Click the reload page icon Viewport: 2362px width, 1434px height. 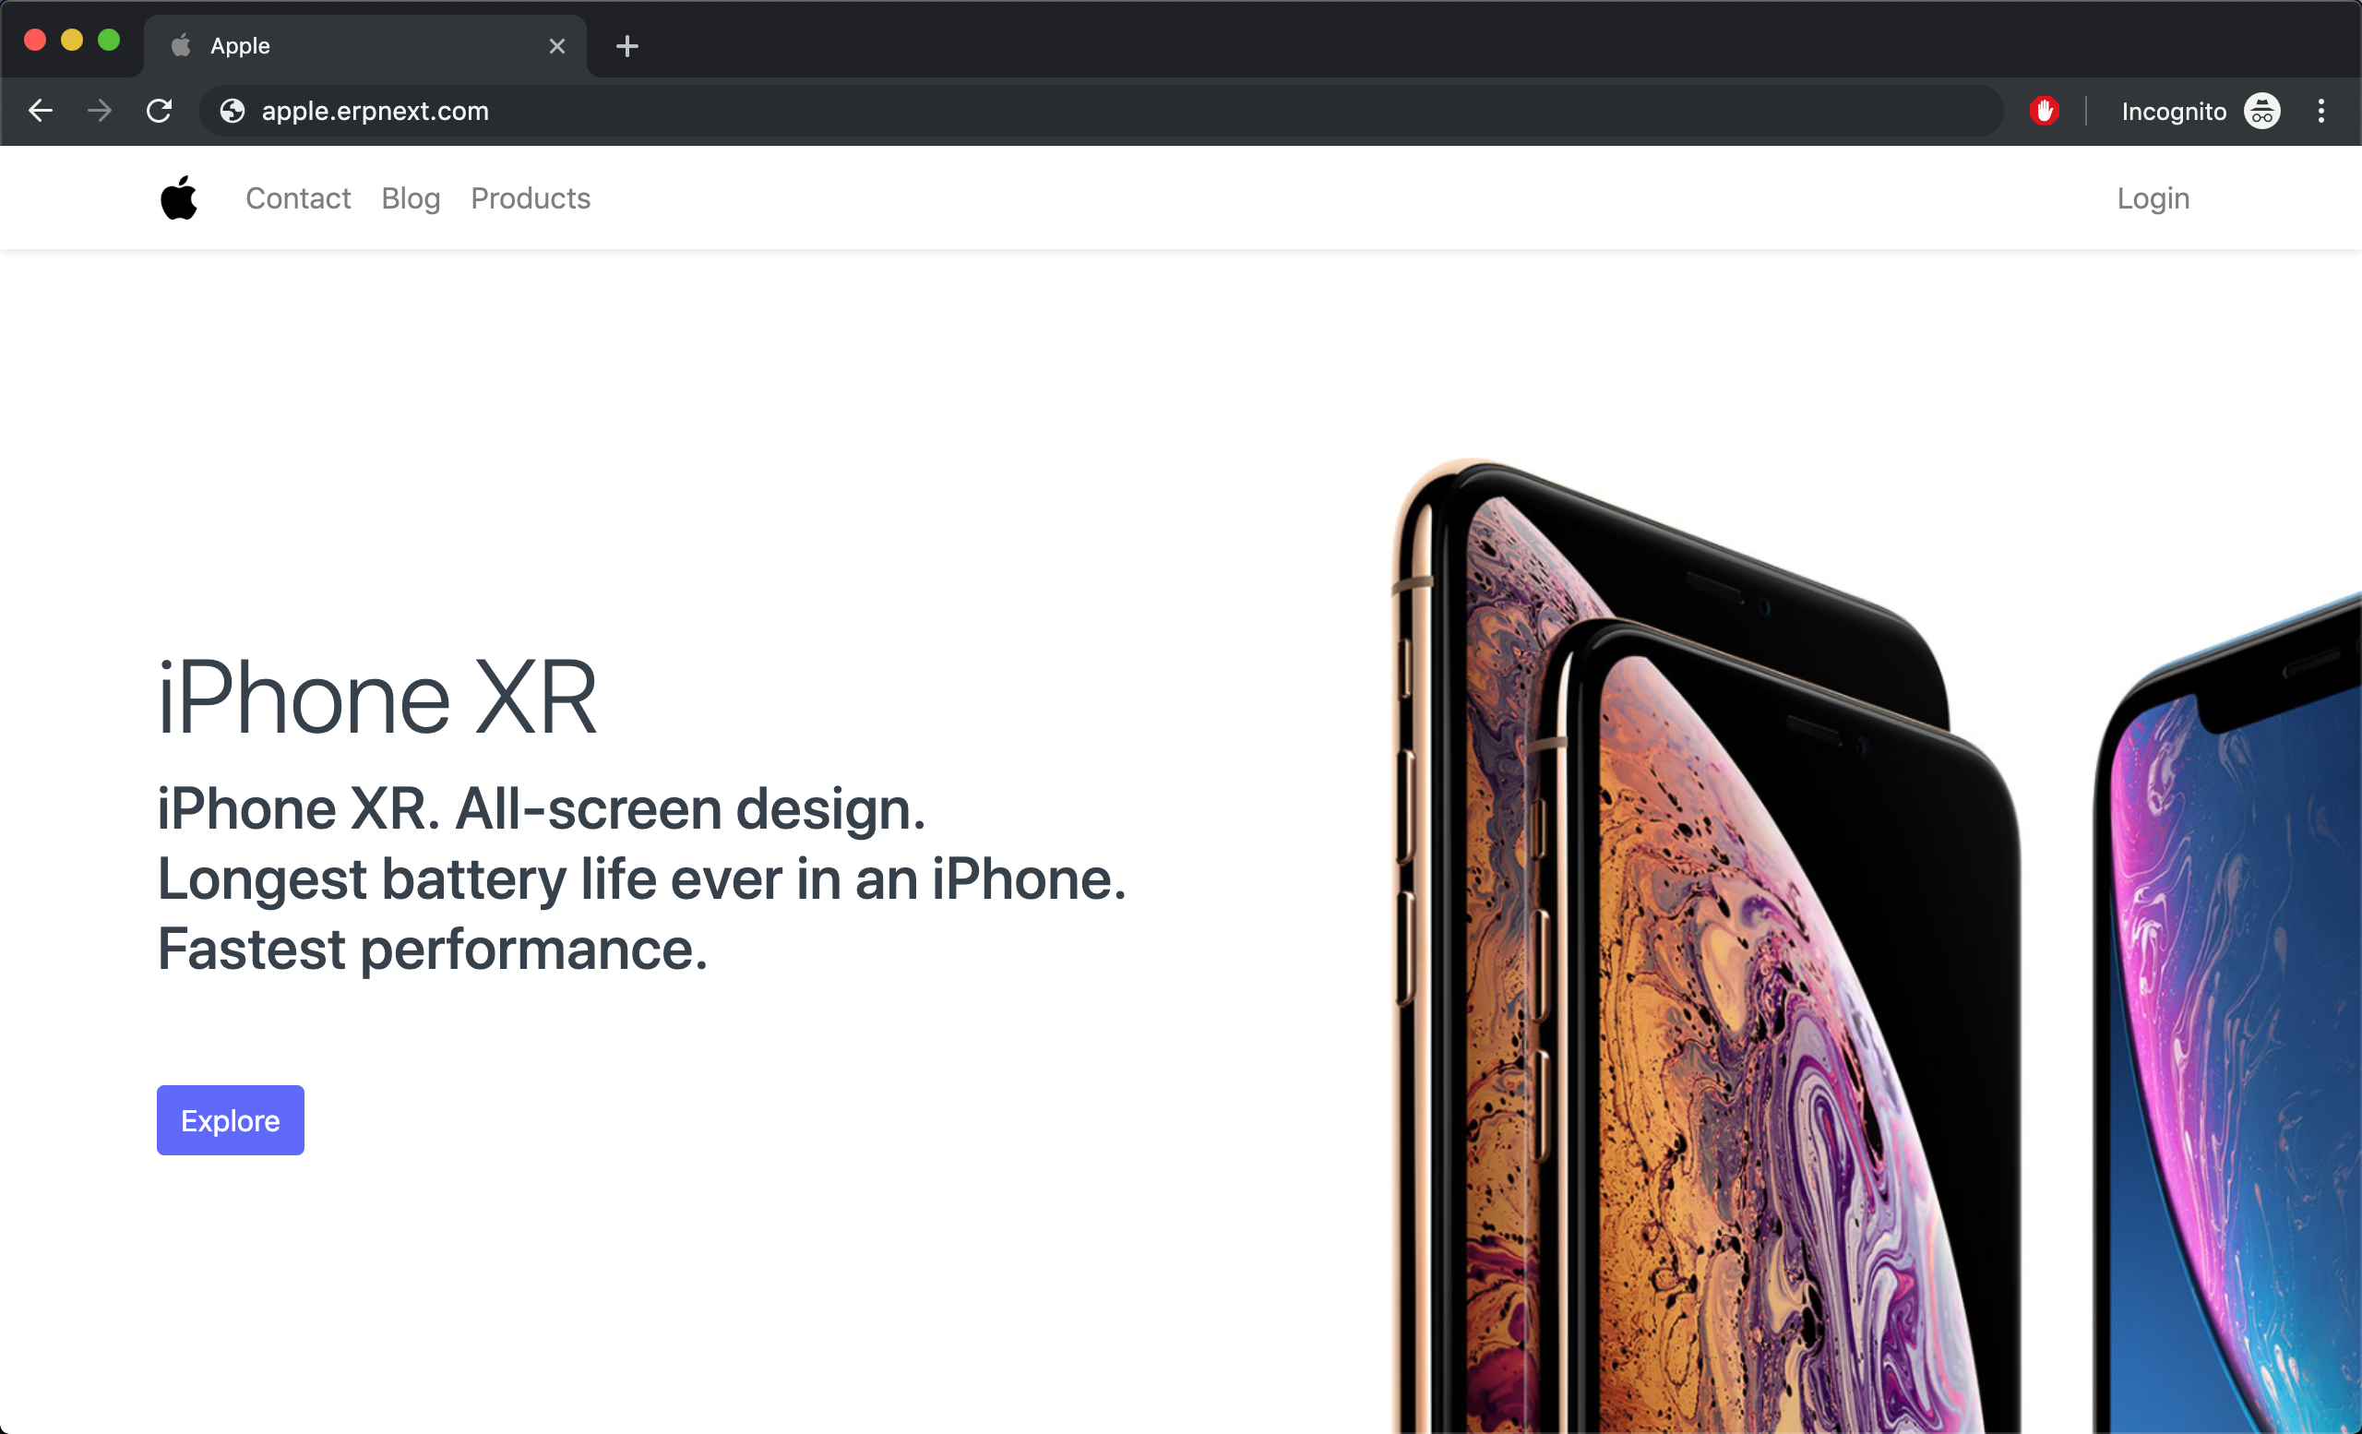click(x=157, y=112)
